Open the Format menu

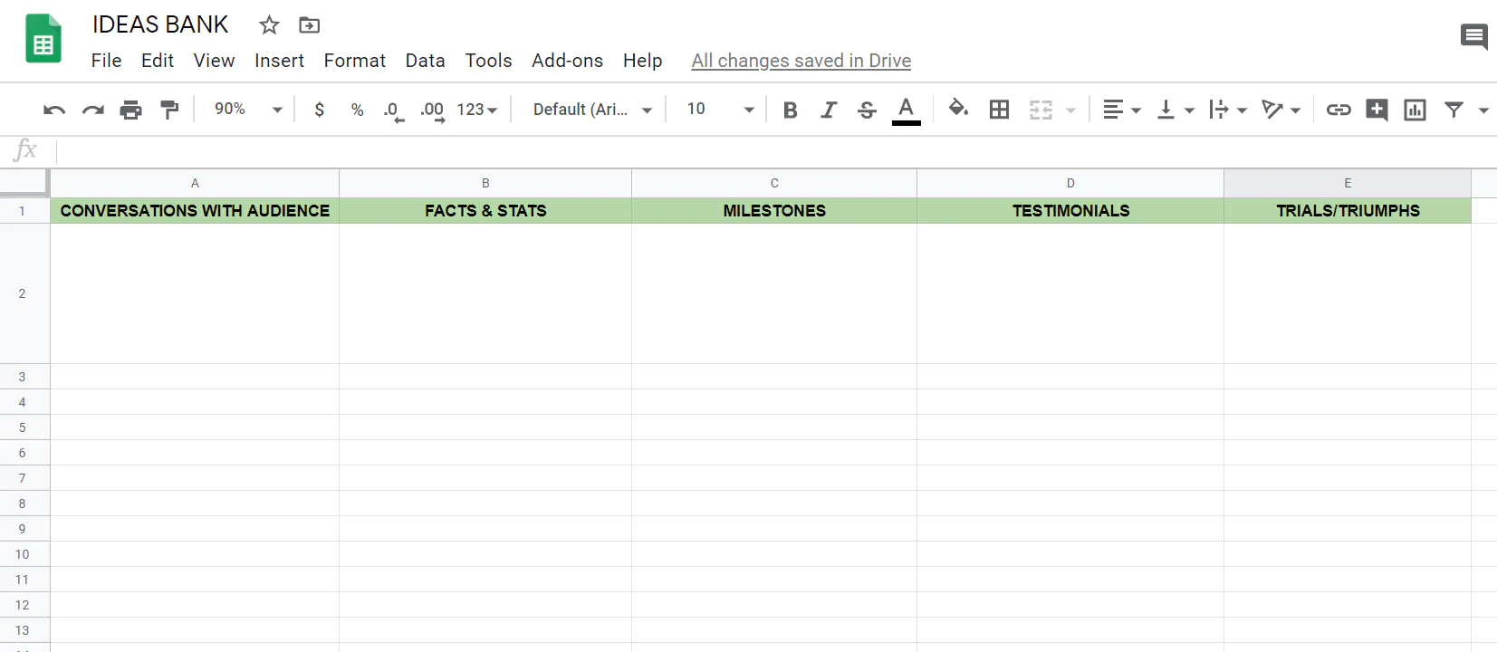354,61
